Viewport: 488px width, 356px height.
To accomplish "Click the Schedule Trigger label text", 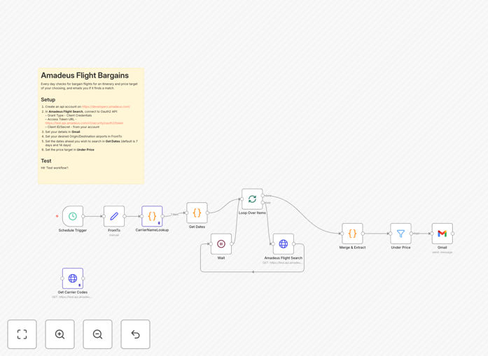I will pos(73,230).
